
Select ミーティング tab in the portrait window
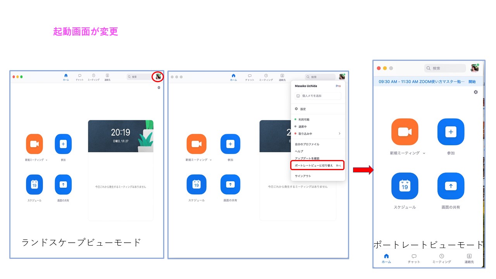click(442, 259)
